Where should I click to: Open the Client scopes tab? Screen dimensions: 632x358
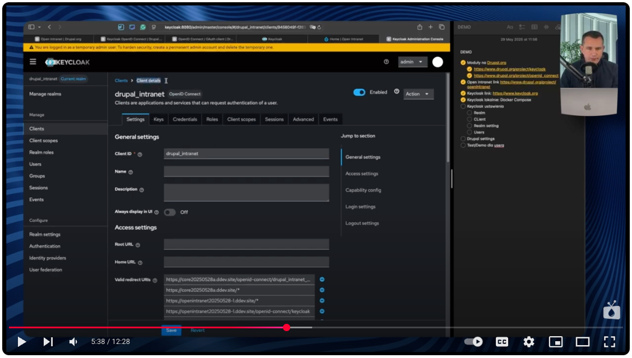pyautogui.click(x=241, y=119)
